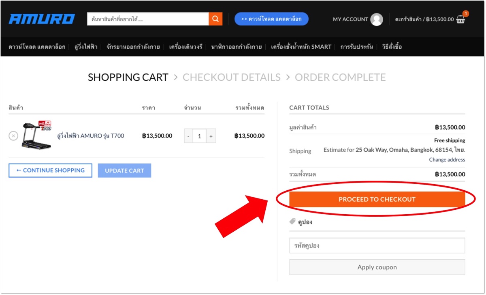Click Change address link
This screenshot has width=486, height=295.
(447, 160)
